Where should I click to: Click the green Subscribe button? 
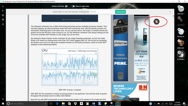(x=120, y=12)
